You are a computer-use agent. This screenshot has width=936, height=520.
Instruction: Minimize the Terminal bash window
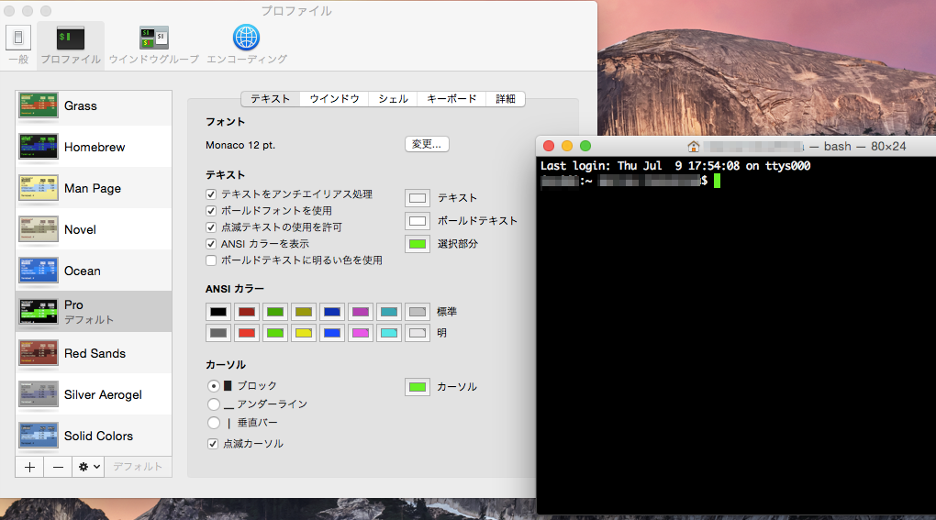pos(567,146)
